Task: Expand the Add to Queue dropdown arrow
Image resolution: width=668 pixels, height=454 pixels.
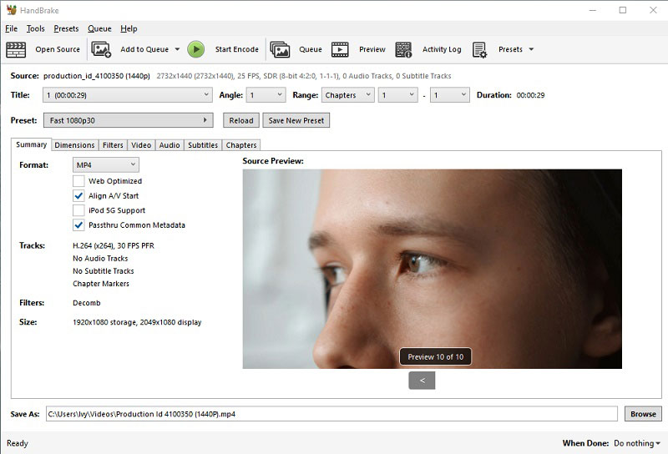Action: coord(177,49)
